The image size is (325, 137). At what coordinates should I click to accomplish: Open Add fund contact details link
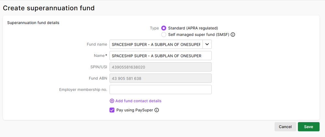(x=138, y=101)
